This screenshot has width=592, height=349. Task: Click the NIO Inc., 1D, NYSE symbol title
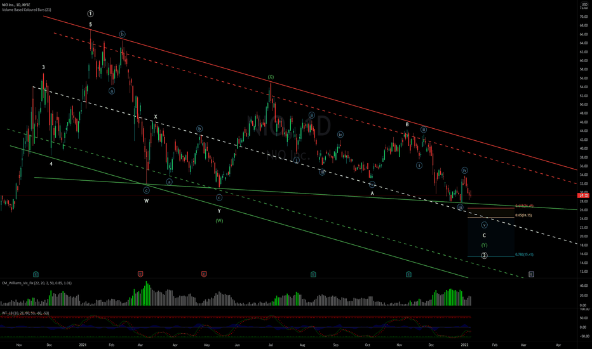click(x=16, y=5)
